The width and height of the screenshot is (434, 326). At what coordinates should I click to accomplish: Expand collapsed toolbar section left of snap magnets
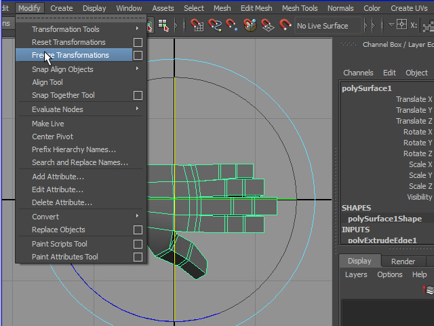[x=176, y=26]
